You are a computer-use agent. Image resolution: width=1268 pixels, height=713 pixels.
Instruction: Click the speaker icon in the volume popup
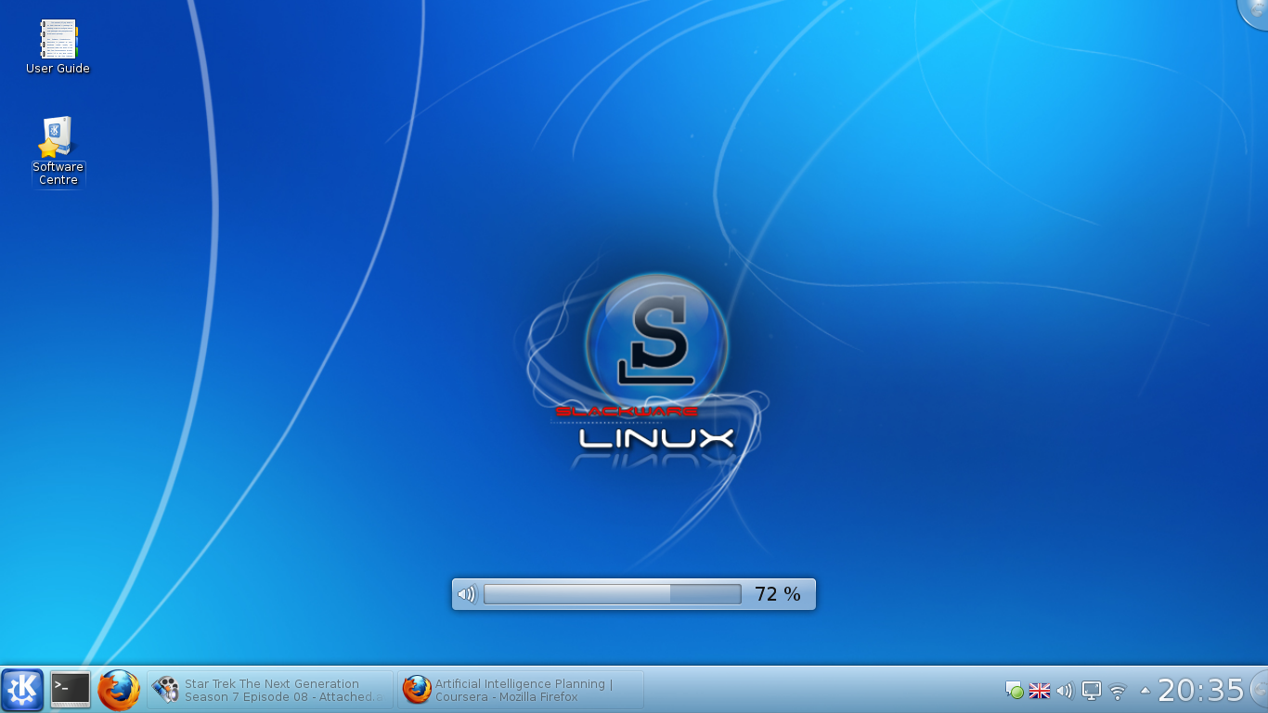467,594
